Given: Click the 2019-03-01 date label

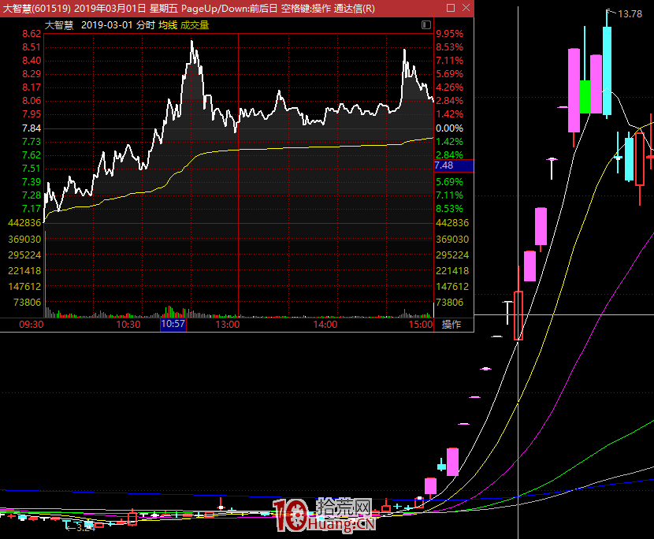Looking at the screenshot, I should pos(107,25).
